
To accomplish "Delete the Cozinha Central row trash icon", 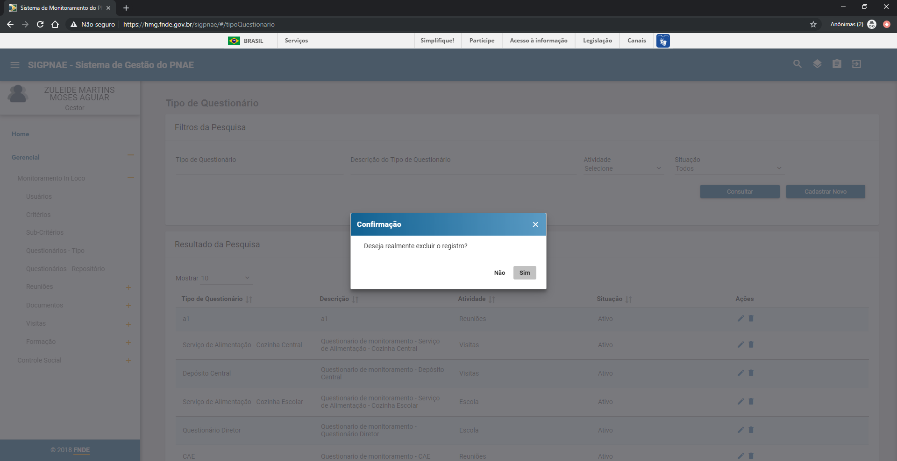I will coord(751,344).
